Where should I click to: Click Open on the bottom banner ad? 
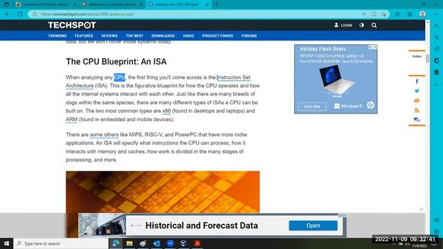click(313, 225)
